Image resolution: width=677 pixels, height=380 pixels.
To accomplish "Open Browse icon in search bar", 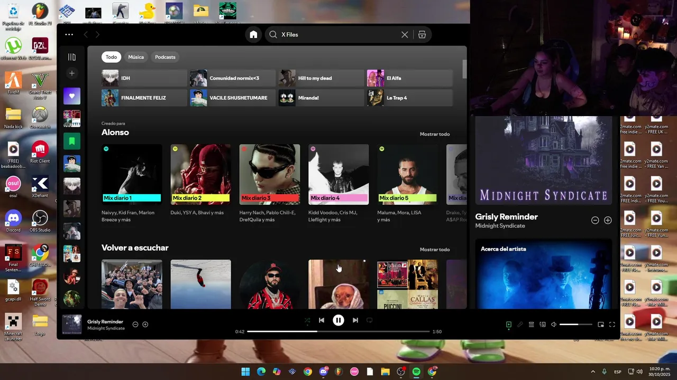I will [x=422, y=34].
